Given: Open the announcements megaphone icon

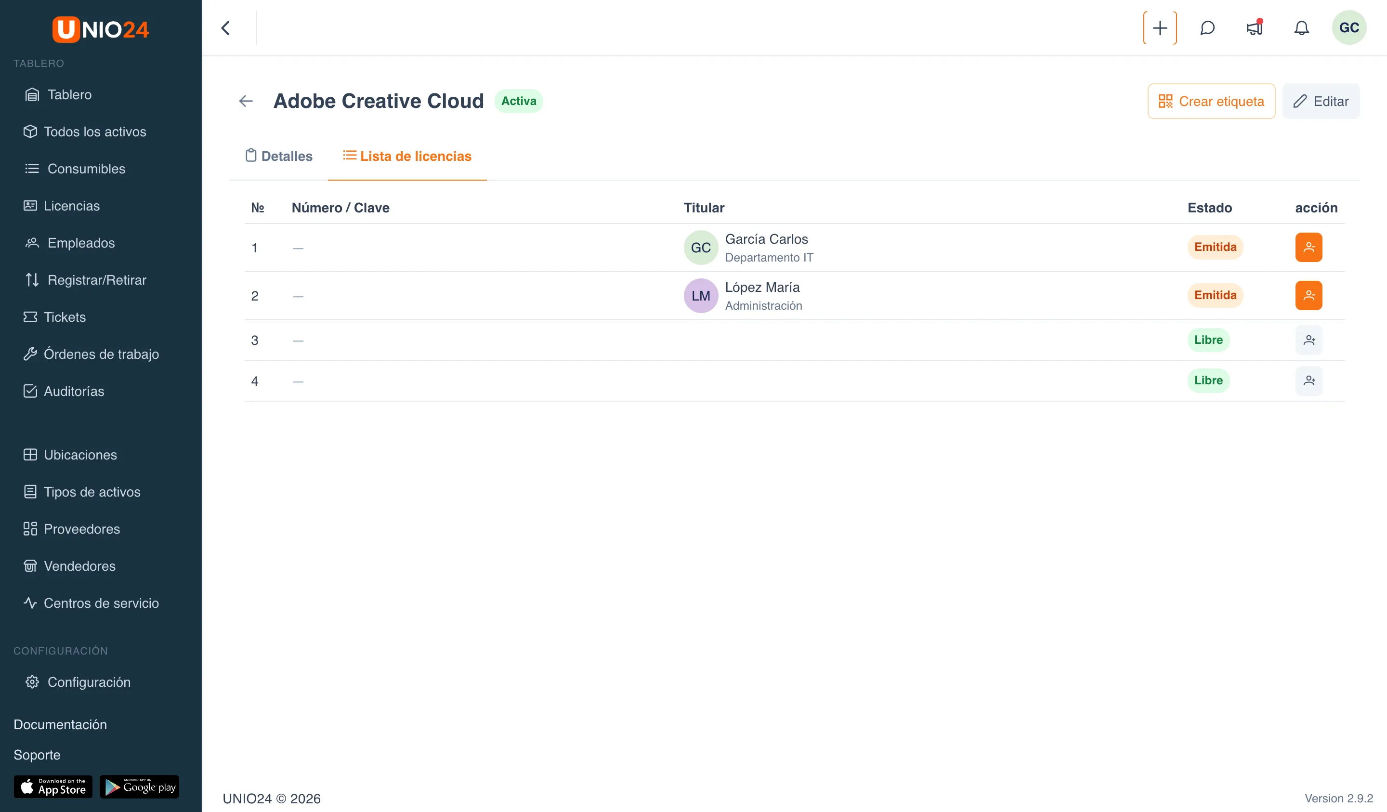Looking at the screenshot, I should 1255,28.
